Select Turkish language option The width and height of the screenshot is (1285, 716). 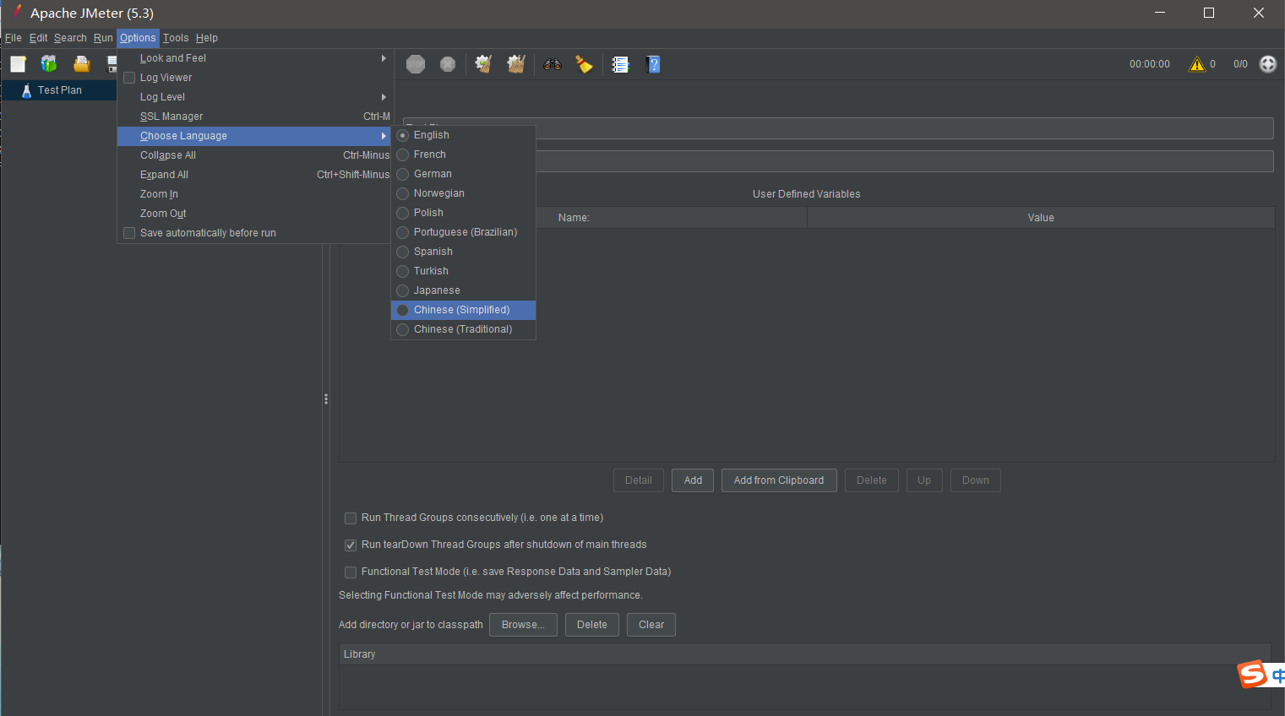tap(463, 271)
